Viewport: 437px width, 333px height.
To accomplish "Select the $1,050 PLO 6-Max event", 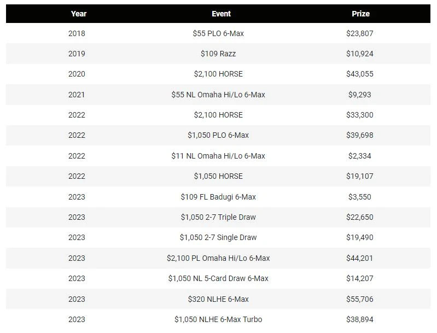I will [x=218, y=135].
